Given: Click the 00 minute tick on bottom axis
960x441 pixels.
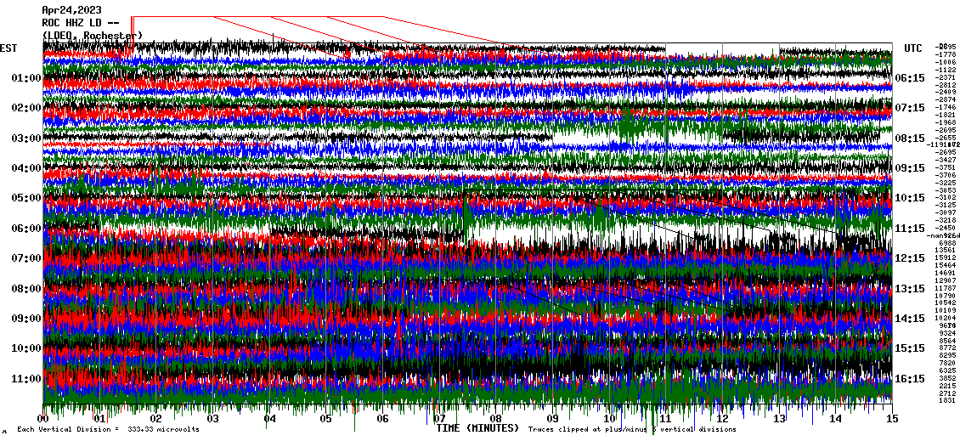Looking at the screenshot, I should pos(43,419).
